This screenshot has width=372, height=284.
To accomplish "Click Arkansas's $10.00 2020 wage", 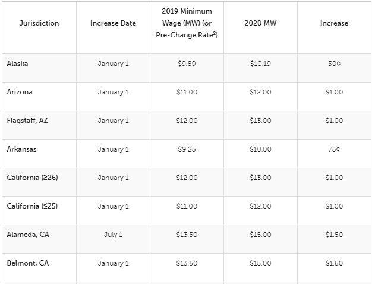I will point(260,149).
